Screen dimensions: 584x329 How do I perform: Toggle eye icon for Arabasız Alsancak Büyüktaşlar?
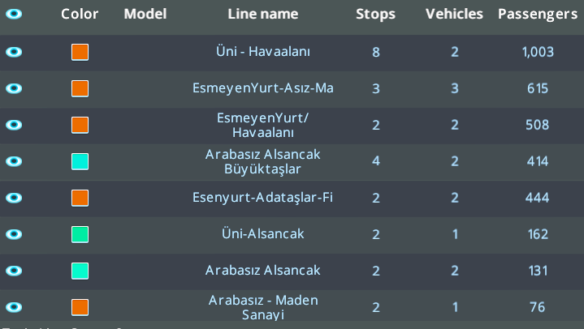[15, 161]
